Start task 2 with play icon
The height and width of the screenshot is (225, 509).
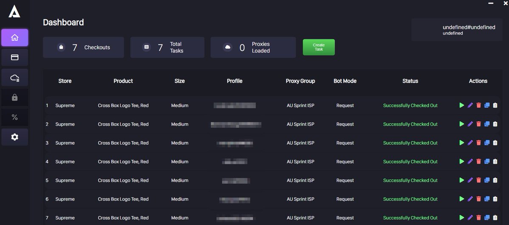pyautogui.click(x=462, y=124)
